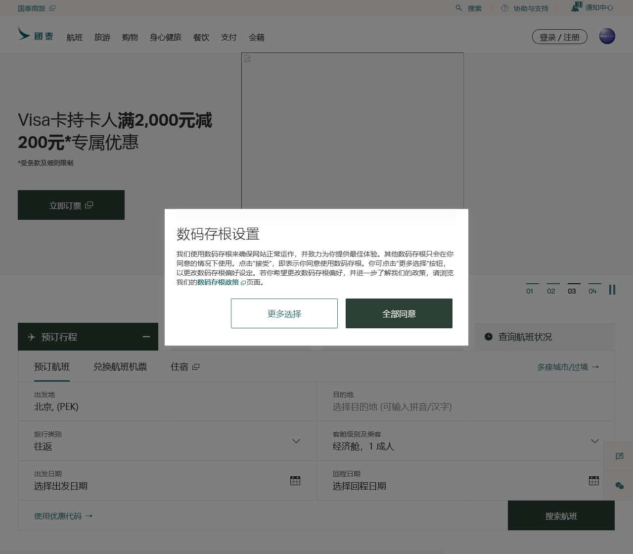The width and height of the screenshot is (633, 554).
Task: Click the 使用优惠代码 link
Action: [x=63, y=516]
